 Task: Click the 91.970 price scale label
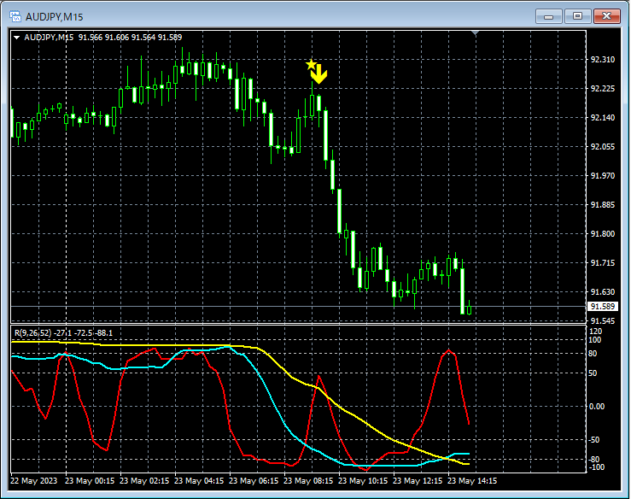pyautogui.click(x=603, y=176)
